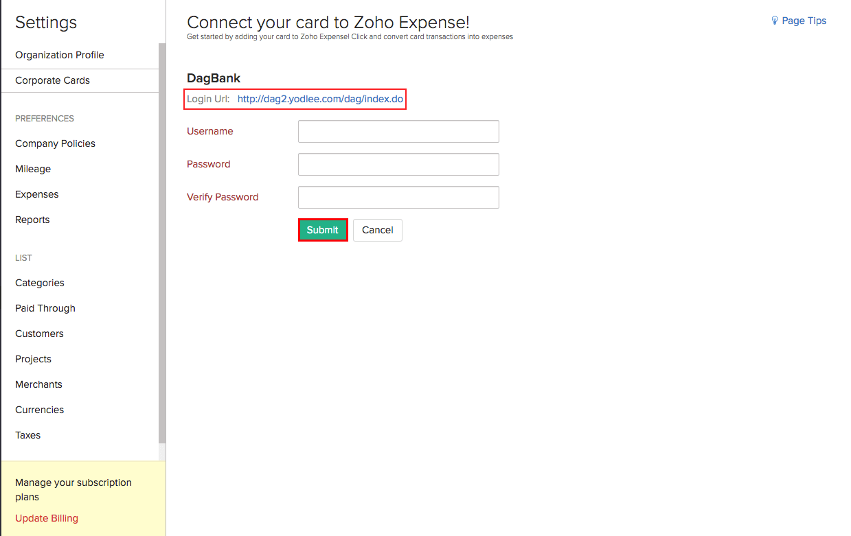Cancel the card connection form
Image resolution: width=851 pixels, height=536 pixels.
click(x=378, y=230)
